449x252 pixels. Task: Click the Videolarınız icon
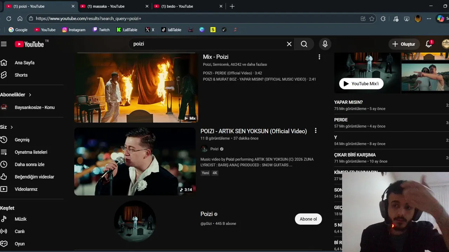tap(4, 189)
